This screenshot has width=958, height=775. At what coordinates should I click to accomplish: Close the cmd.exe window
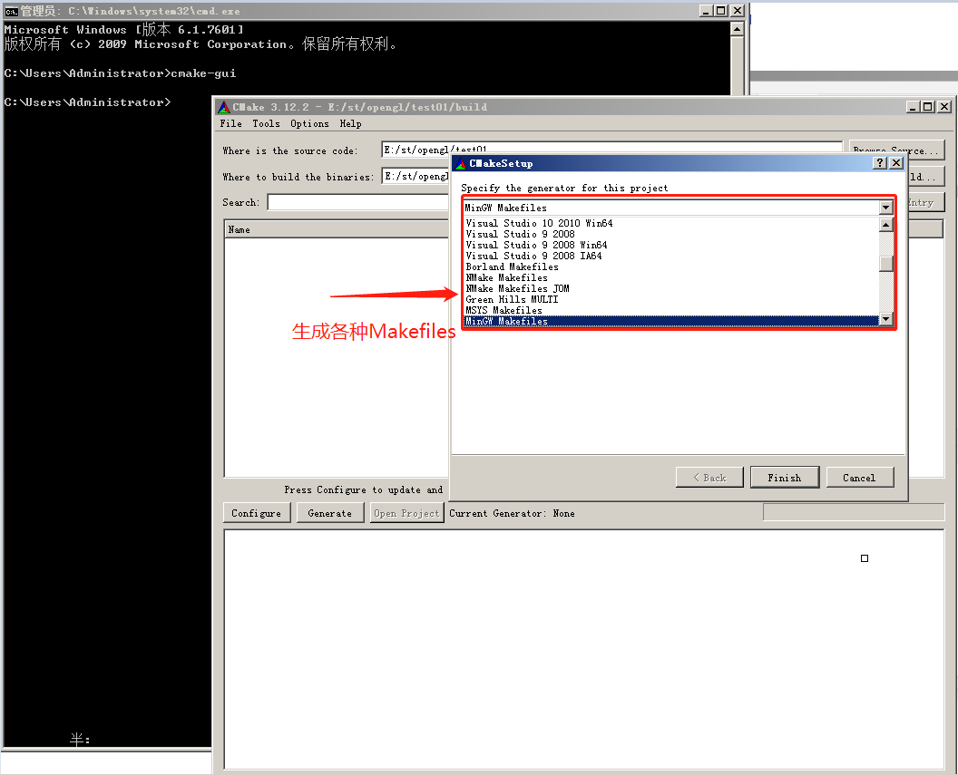click(x=738, y=10)
